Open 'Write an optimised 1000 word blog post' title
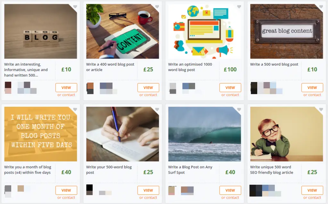Screen dimensions: 328x204 pos(190,67)
